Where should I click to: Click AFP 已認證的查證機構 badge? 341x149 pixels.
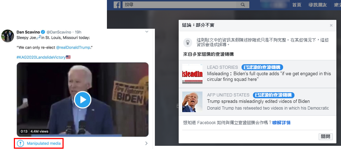pos(274,95)
